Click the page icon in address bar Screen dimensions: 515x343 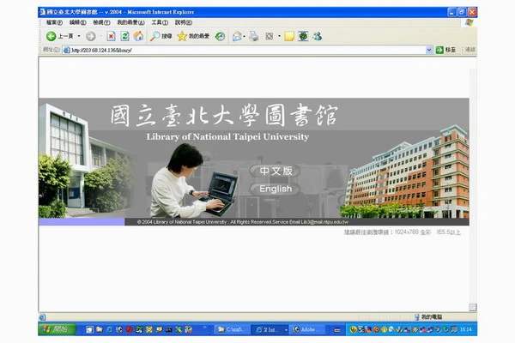67,50
